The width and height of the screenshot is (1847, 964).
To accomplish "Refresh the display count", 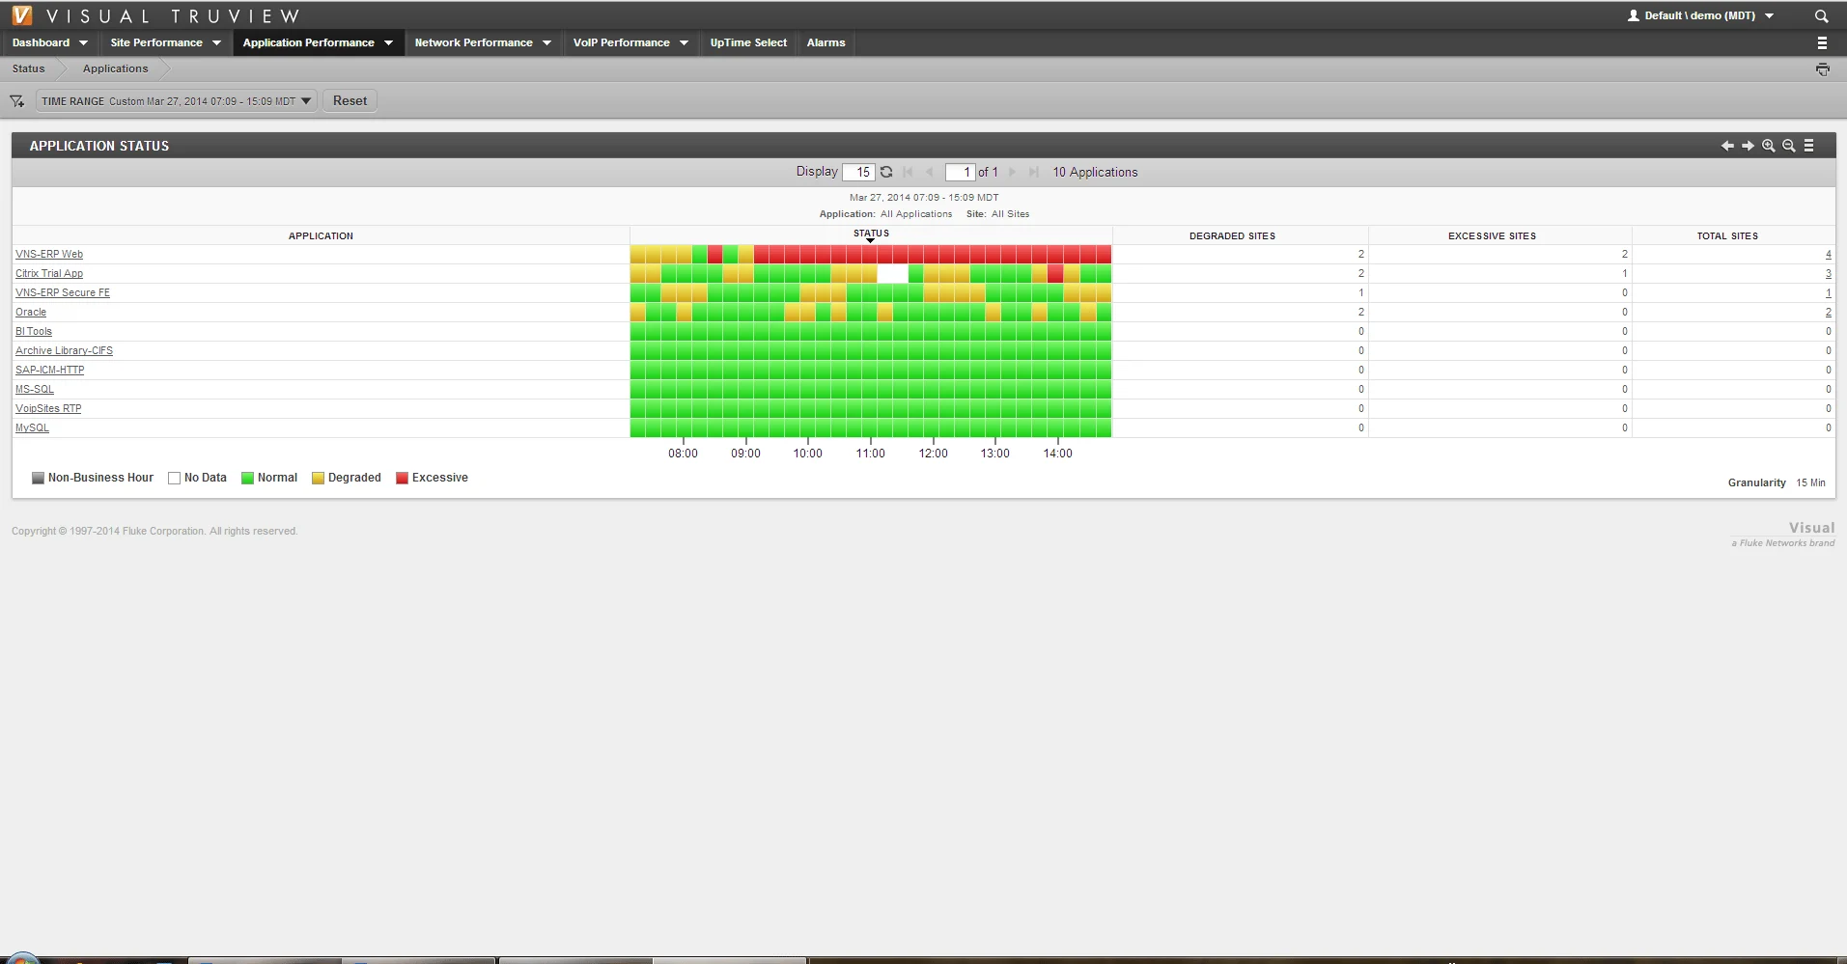I will point(886,172).
